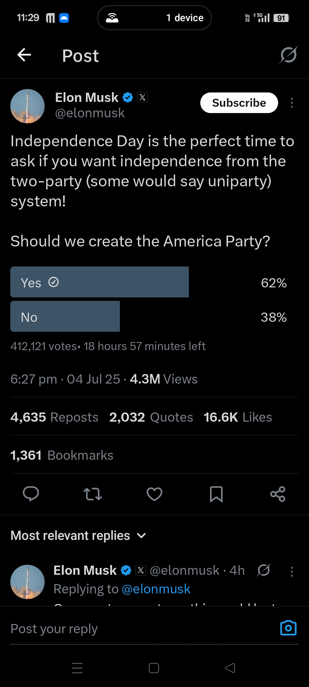309x687 pixels.
Task: Attach a photo using the camera icon
Action: (288, 628)
